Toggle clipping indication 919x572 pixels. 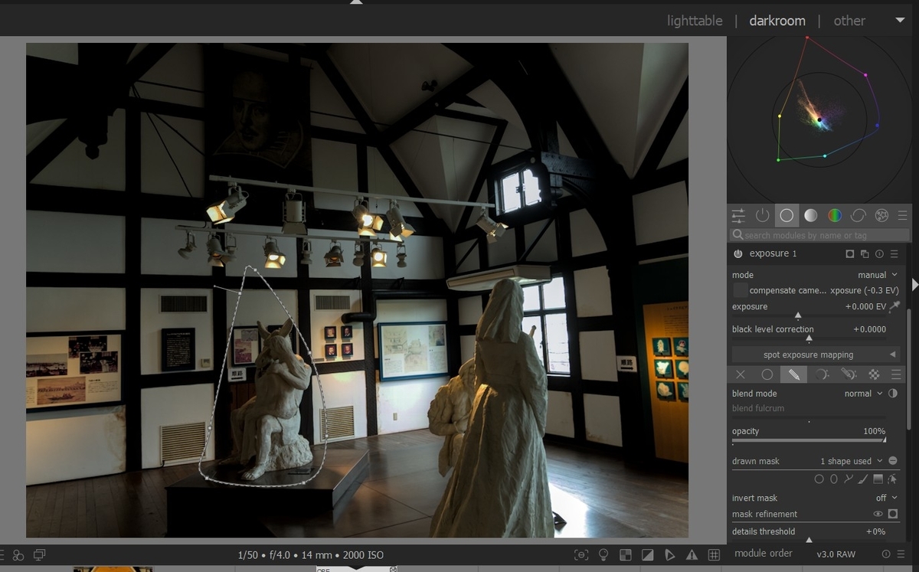pyautogui.click(x=647, y=554)
